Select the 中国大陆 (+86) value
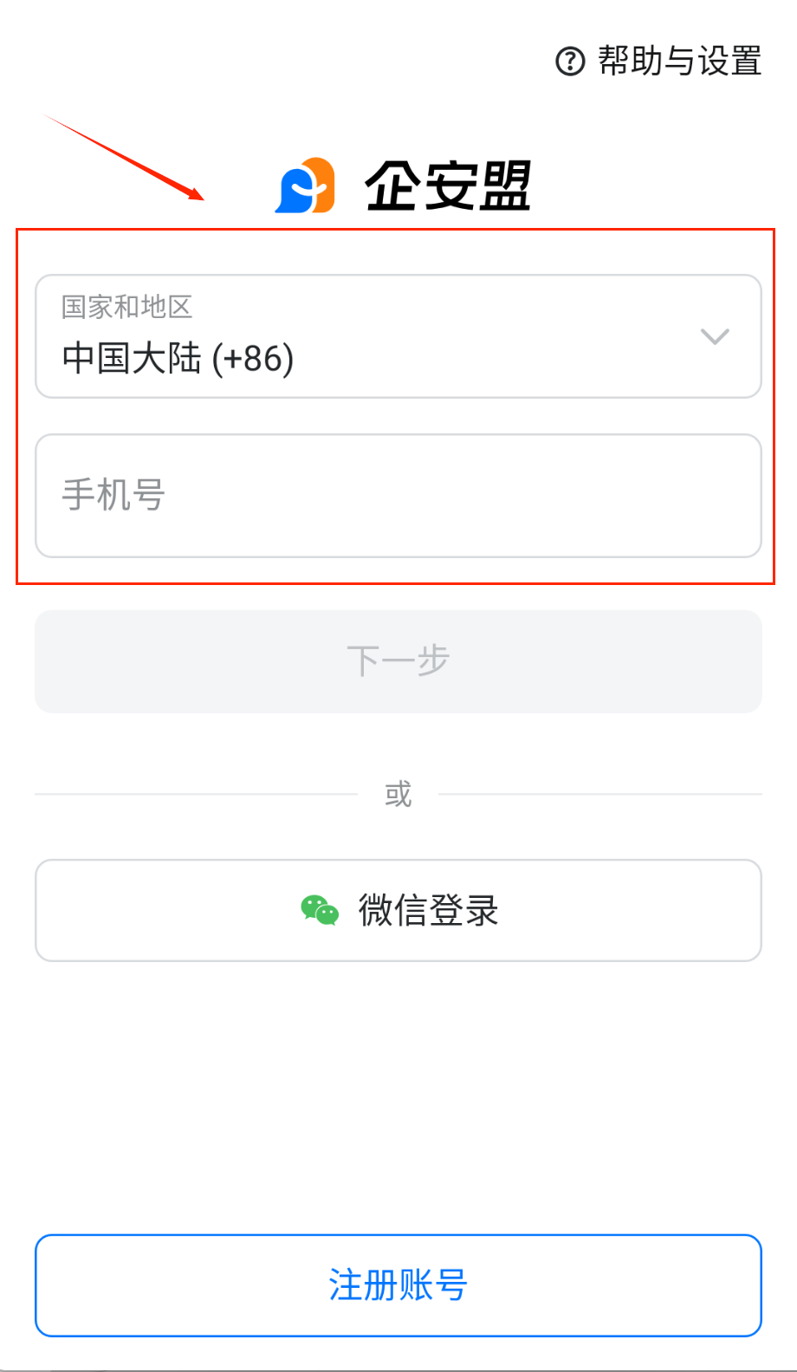The height and width of the screenshot is (1372, 797). (x=178, y=358)
